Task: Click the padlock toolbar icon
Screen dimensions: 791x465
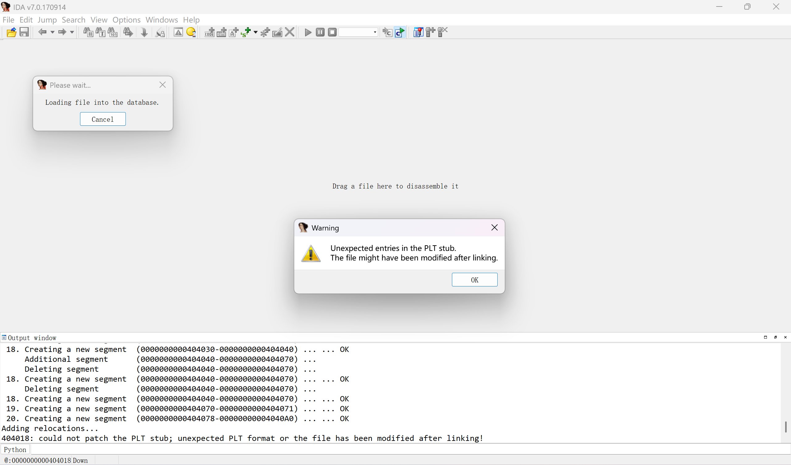Action: coord(160,32)
